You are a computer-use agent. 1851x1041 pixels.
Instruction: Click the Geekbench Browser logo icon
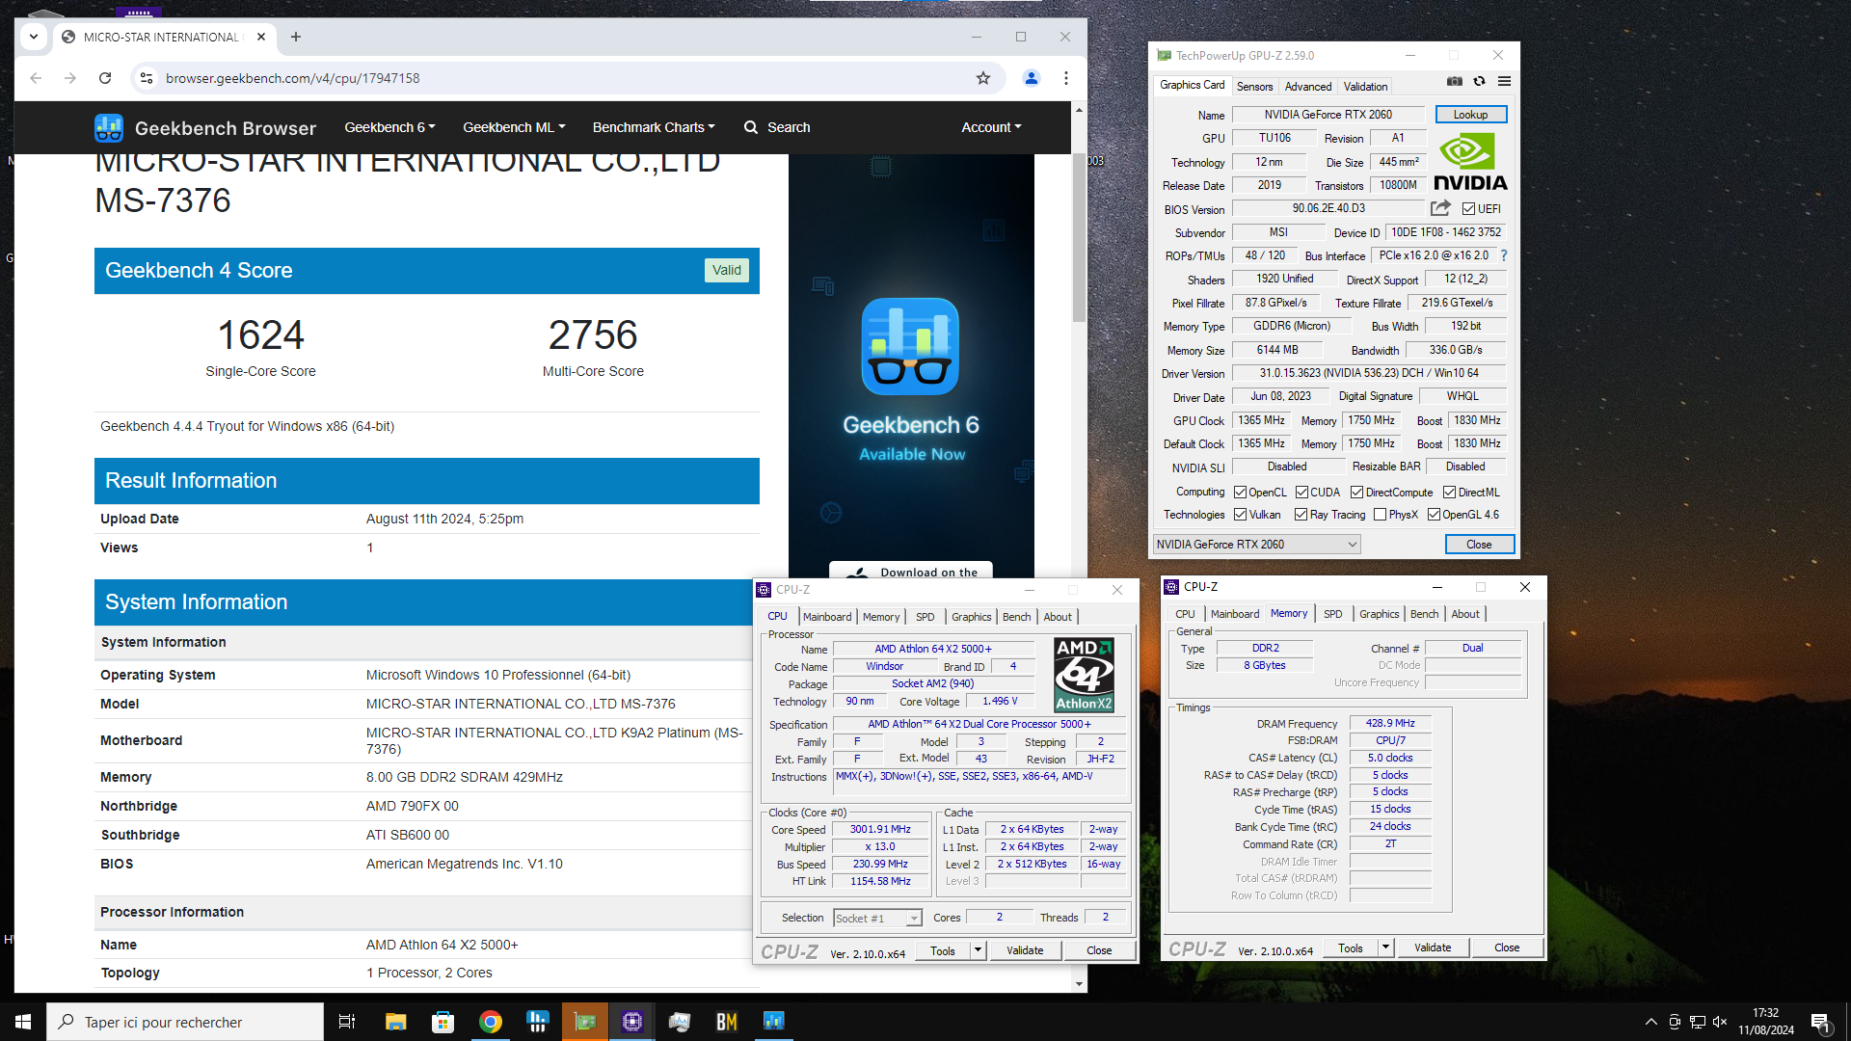(x=109, y=127)
